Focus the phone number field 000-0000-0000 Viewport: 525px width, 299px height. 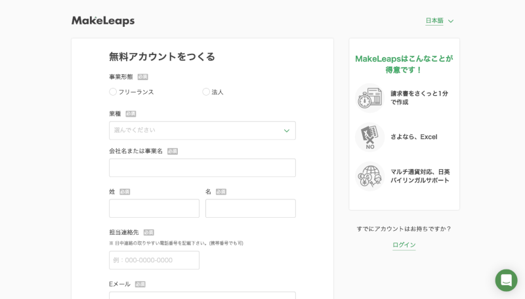(154, 260)
